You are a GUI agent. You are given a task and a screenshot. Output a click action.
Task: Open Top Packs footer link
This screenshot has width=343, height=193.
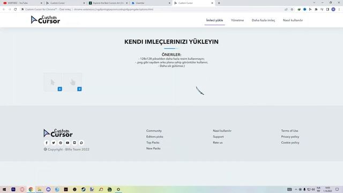click(153, 143)
